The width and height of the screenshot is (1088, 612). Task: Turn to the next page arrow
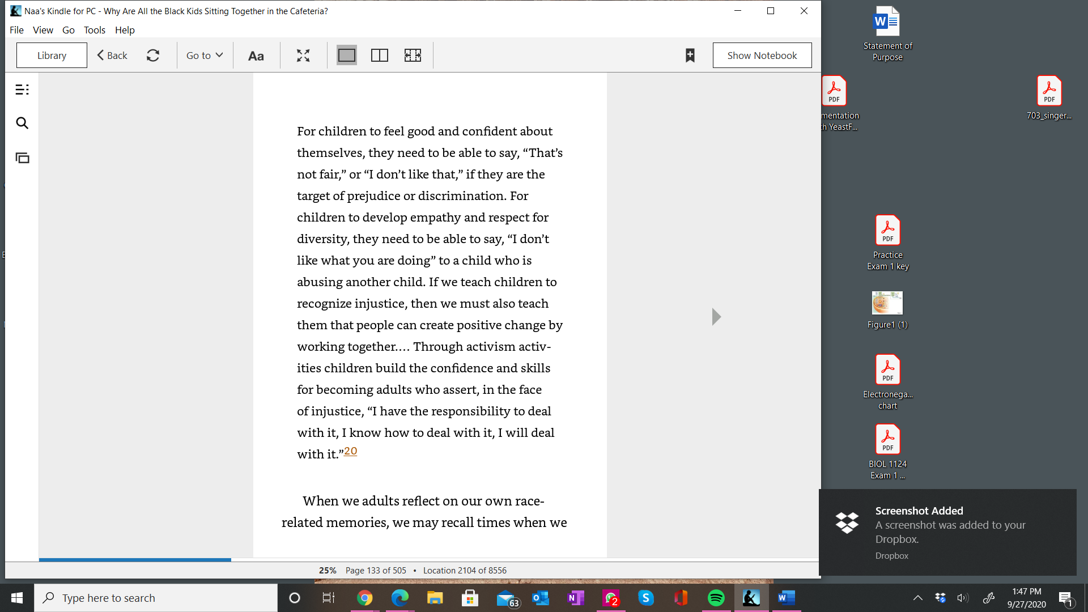[716, 317]
